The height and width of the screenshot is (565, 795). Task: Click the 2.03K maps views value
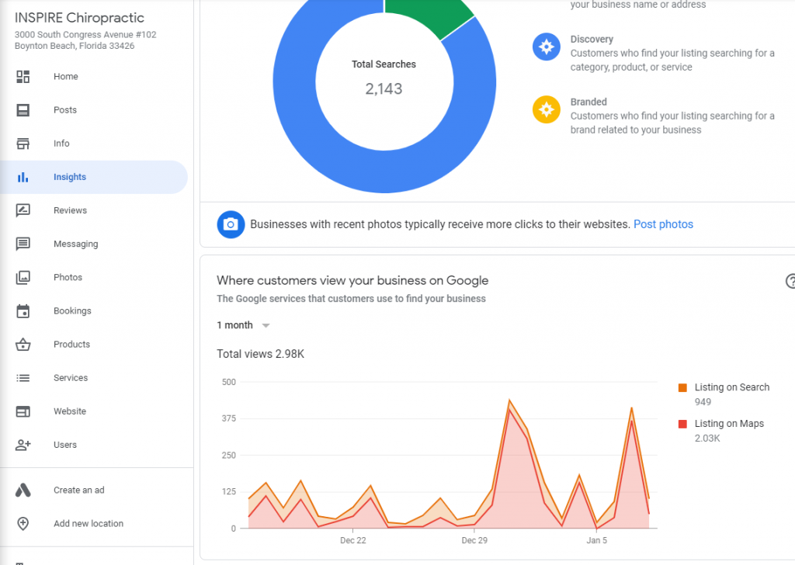pyautogui.click(x=707, y=438)
